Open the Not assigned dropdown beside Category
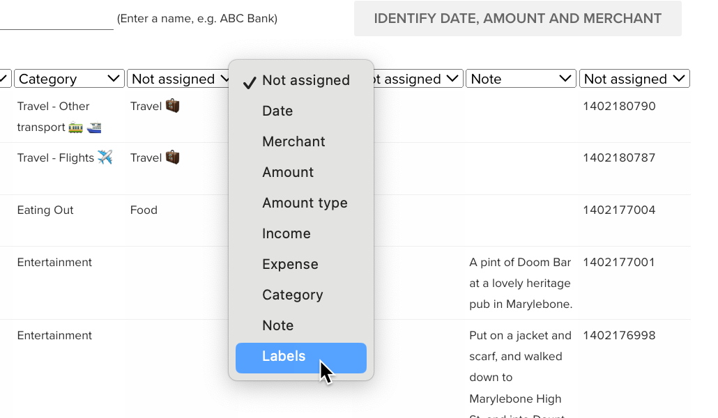 click(178, 79)
